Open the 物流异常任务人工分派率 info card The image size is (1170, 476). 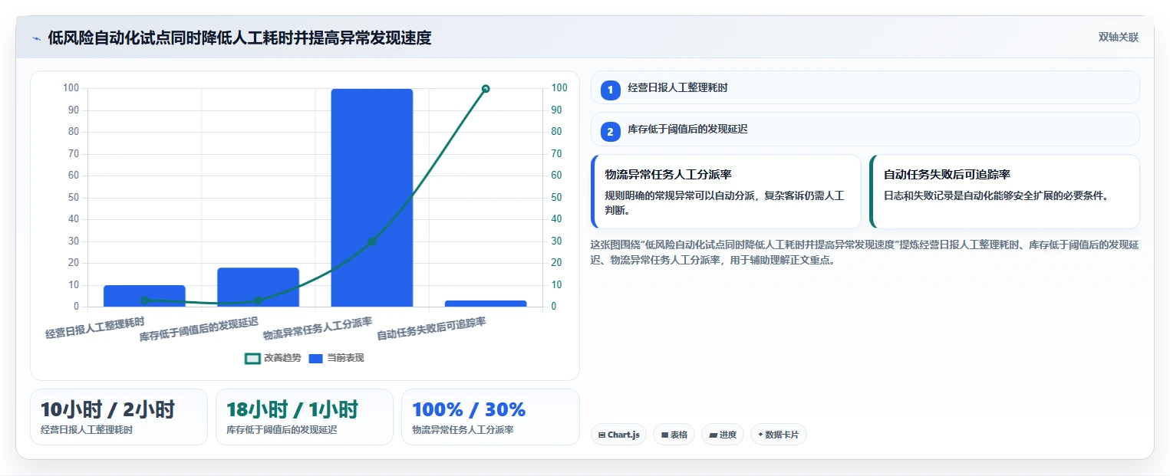(x=726, y=192)
